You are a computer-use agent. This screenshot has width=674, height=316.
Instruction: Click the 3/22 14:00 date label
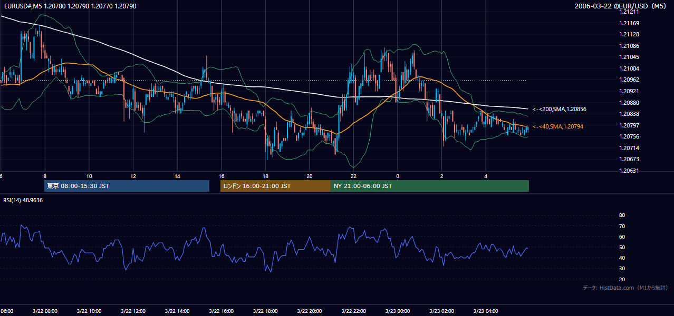coord(177,311)
